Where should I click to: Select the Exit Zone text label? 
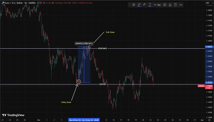110,32
